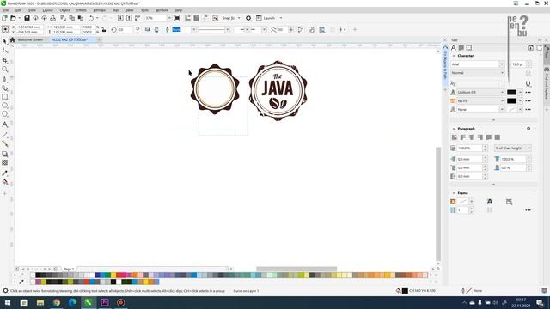Click the Print icon
The image size is (550, 309).
(x=53, y=18)
